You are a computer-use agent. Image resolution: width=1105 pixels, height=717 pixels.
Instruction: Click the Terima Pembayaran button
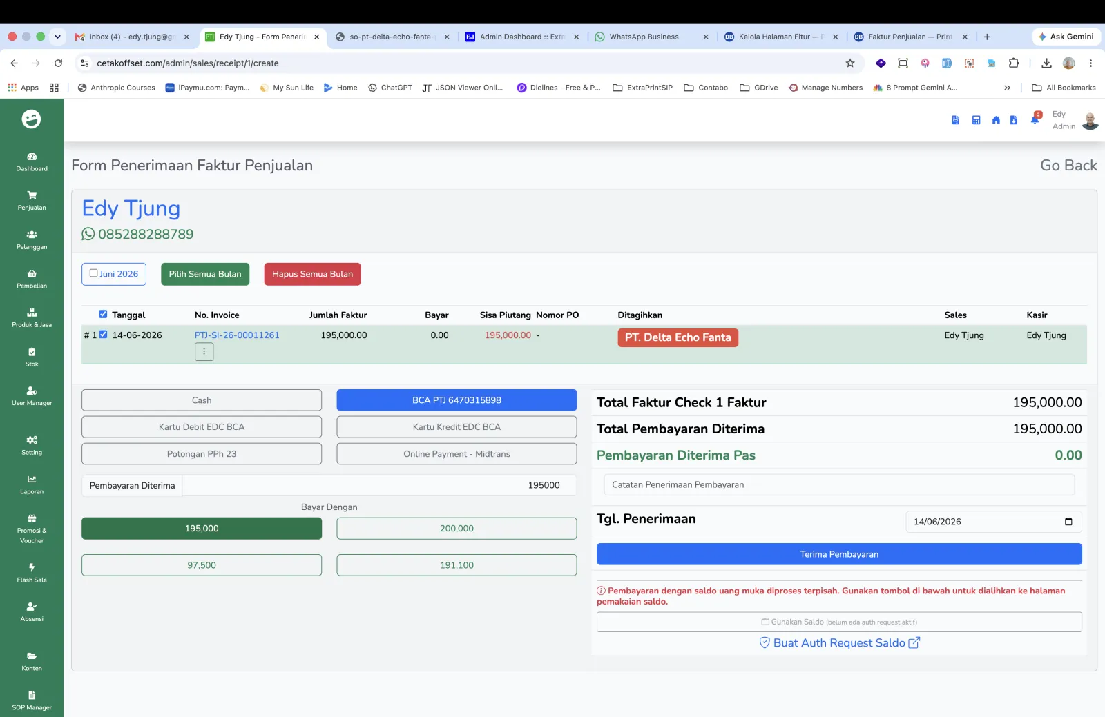(839, 554)
